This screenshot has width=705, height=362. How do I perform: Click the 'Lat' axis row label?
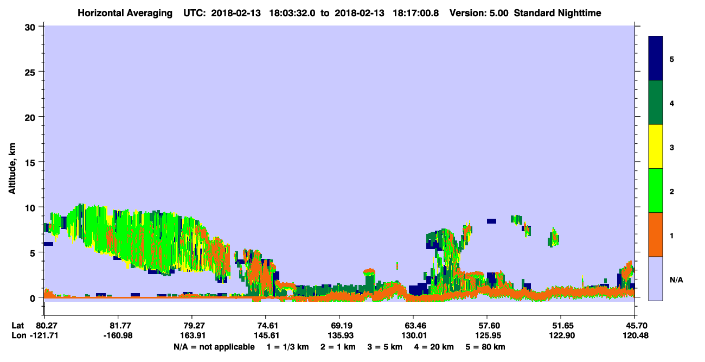[17, 326]
